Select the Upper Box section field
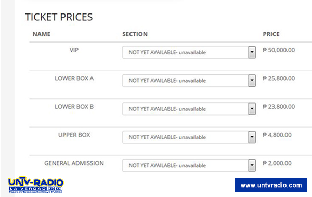Screen dimensions: 312x197 pyautogui.click(x=189, y=137)
